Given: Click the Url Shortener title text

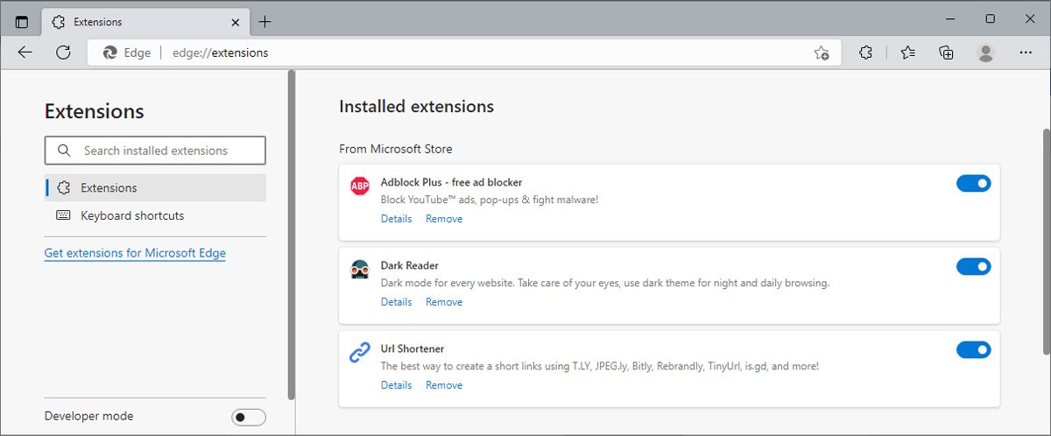Looking at the screenshot, I should click(413, 348).
